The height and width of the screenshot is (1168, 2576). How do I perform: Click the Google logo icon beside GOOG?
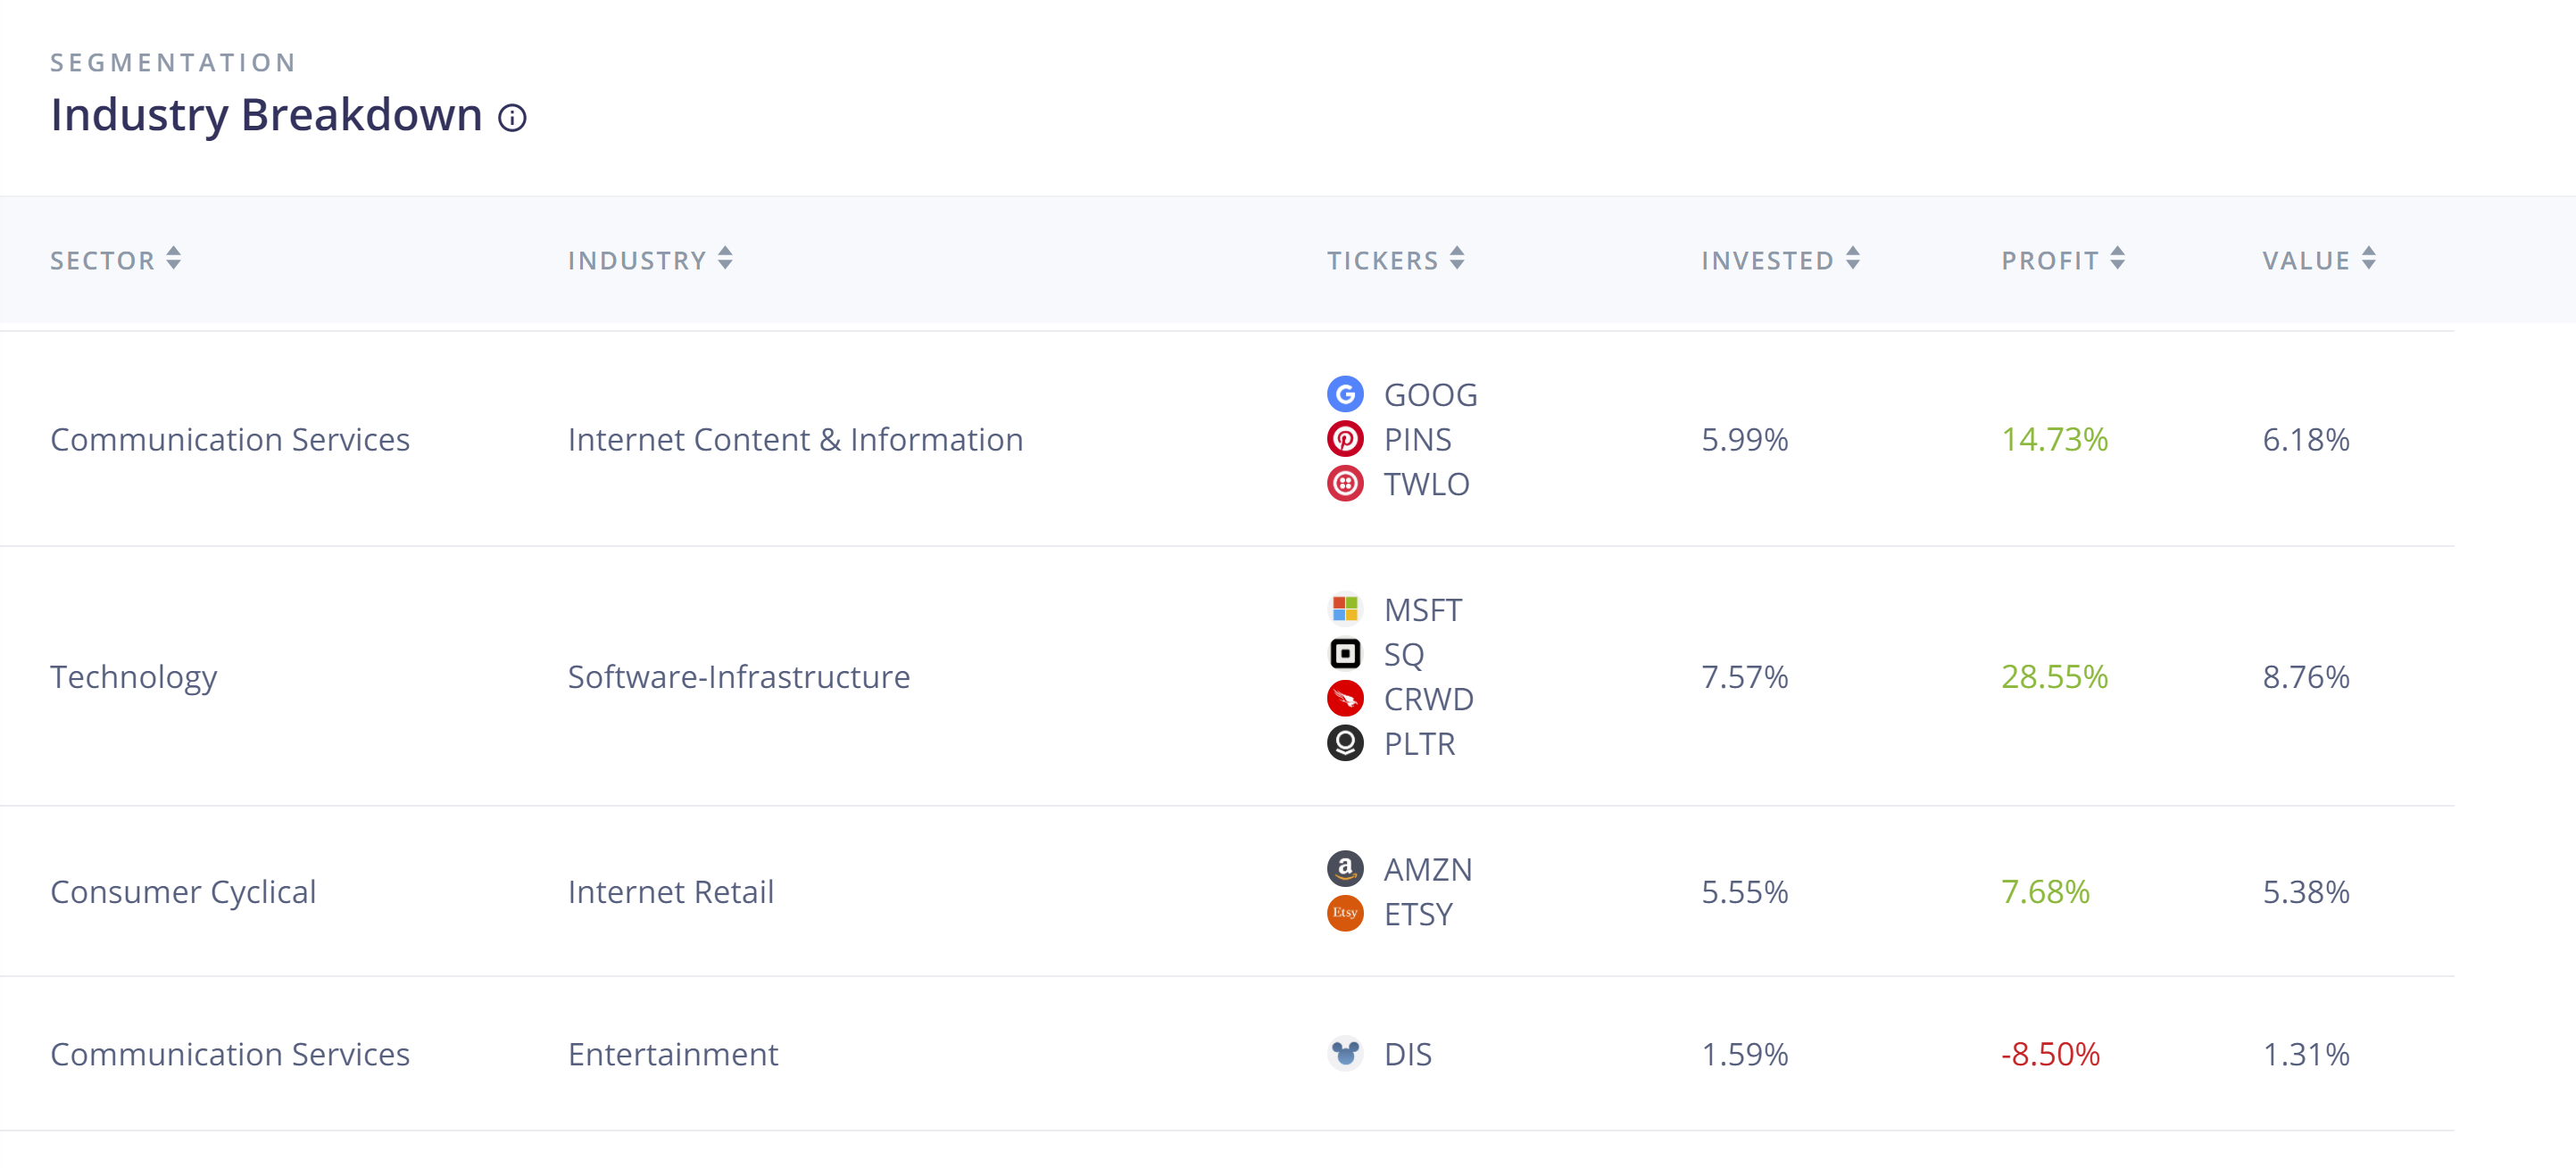point(1346,394)
